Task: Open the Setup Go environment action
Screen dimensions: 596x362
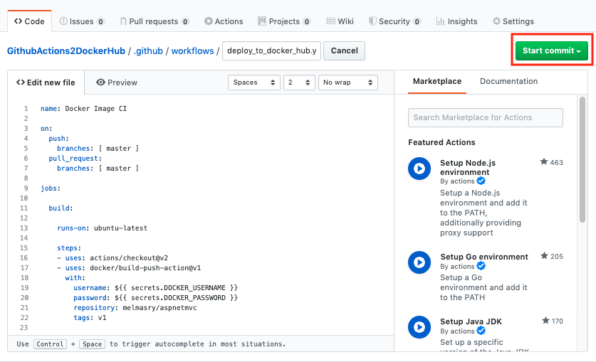Action: pyautogui.click(x=484, y=257)
